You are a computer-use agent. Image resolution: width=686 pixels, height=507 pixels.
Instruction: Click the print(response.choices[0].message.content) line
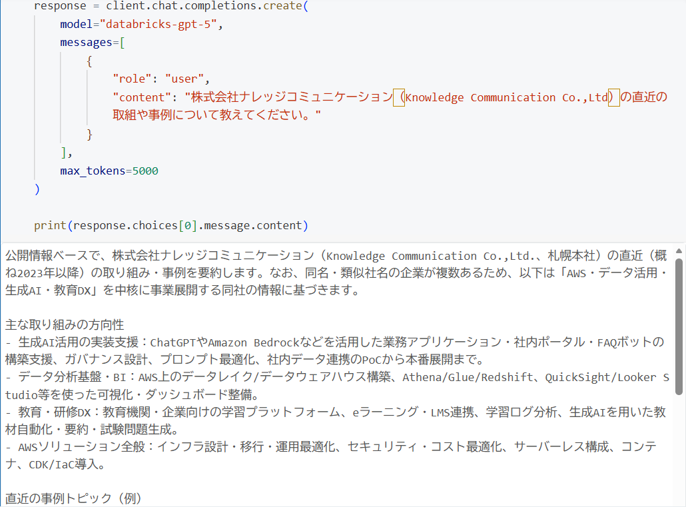click(171, 225)
